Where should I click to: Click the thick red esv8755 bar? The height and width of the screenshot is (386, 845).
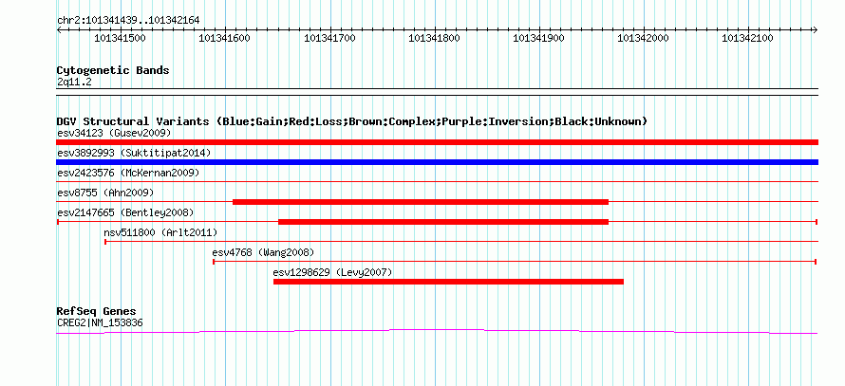pyautogui.click(x=421, y=202)
